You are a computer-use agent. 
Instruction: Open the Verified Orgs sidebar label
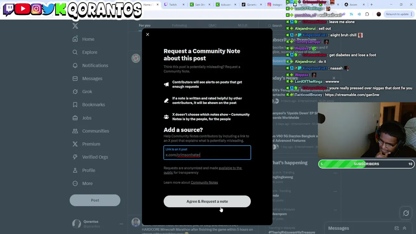pyautogui.click(x=95, y=157)
